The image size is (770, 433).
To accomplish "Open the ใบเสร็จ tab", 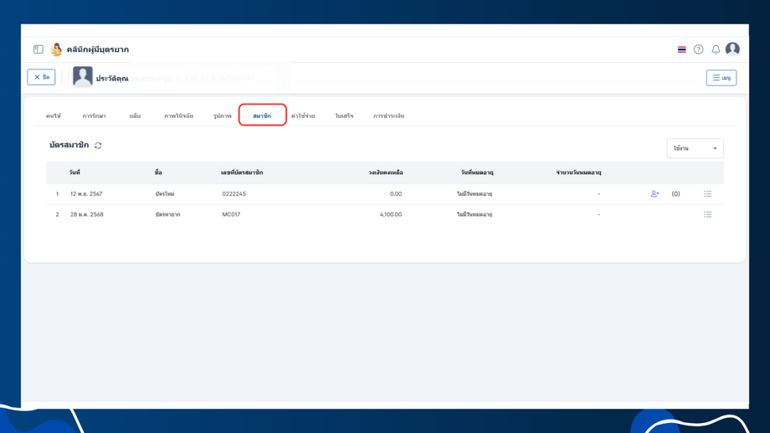I will pos(344,116).
